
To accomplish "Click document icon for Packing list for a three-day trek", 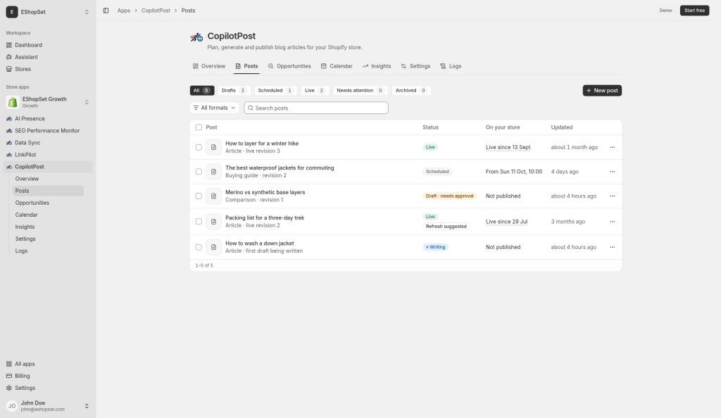I will click(213, 222).
